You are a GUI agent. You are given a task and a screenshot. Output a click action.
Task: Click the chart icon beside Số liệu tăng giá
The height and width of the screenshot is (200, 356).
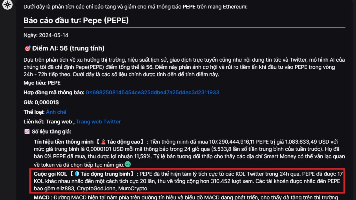[x=27, y=132]
